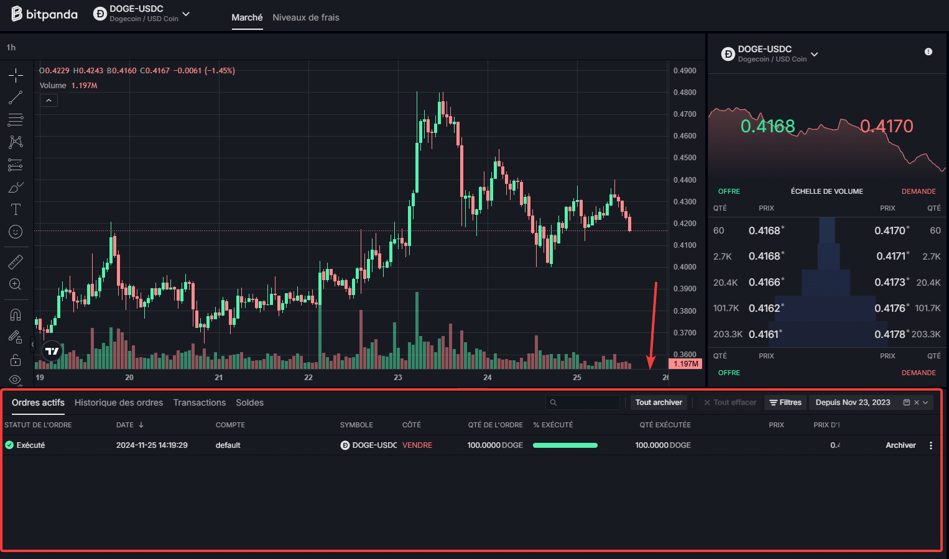Screen dimensions: 949x559
Task: Select the trend line drawing tool
Action: (16, 98)
